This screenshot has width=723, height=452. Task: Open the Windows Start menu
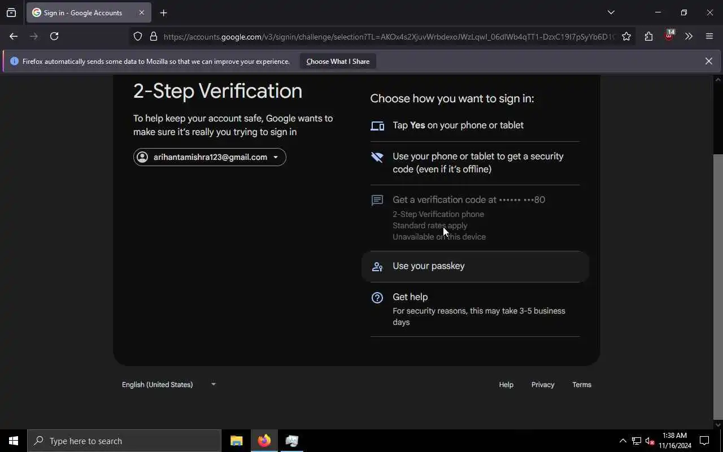click(14, 441)
